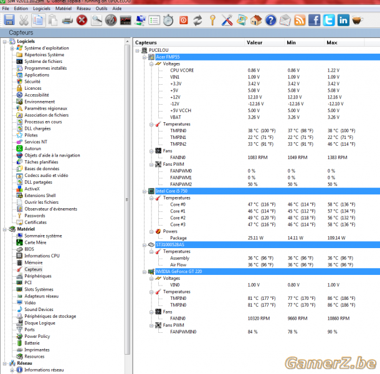
Task: Click the Facebook toolbar icon
Action: point(315,20)
